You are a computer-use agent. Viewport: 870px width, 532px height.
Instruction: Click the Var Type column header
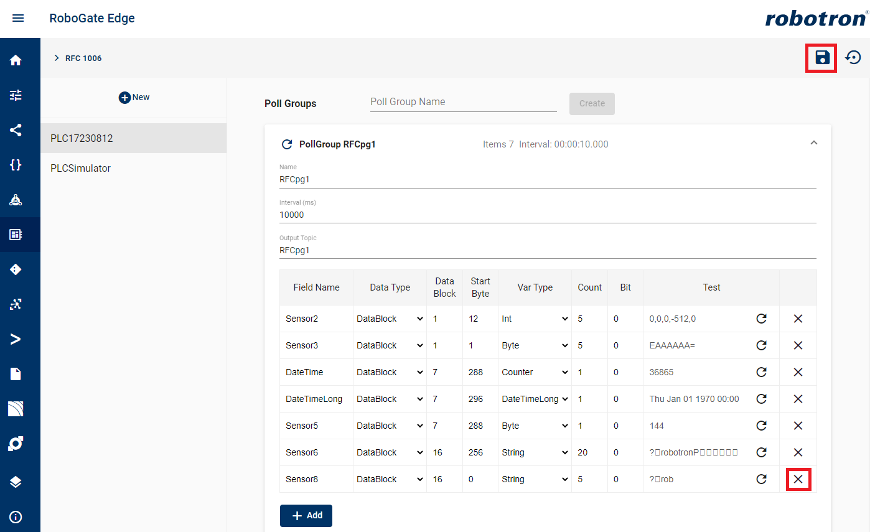click(x=535, y=287)
